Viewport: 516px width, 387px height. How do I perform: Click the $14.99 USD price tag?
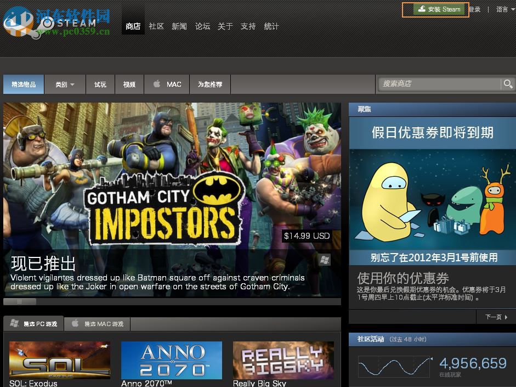coord(307,236)
